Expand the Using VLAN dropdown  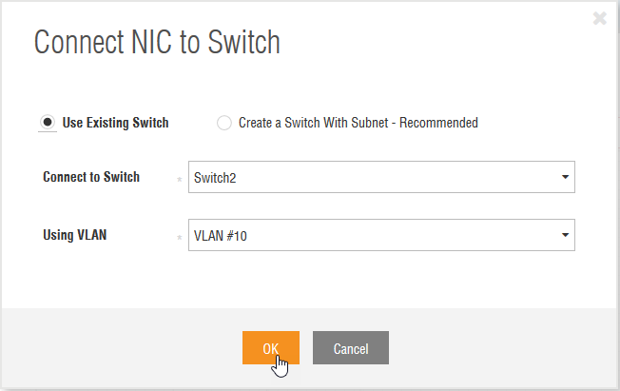point(381,234)
